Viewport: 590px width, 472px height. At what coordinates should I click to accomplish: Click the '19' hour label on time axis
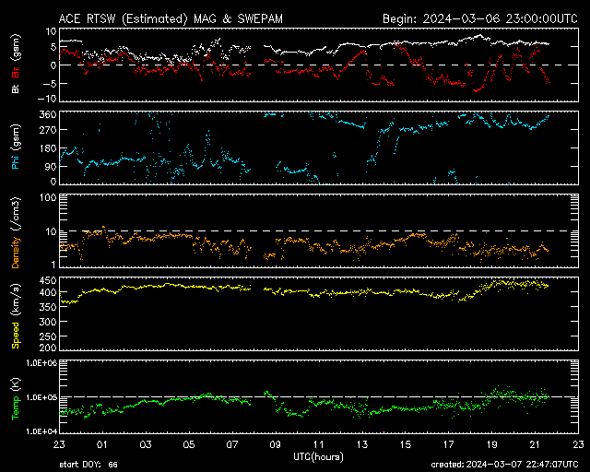pyautogui.click(x=491, y=444)
